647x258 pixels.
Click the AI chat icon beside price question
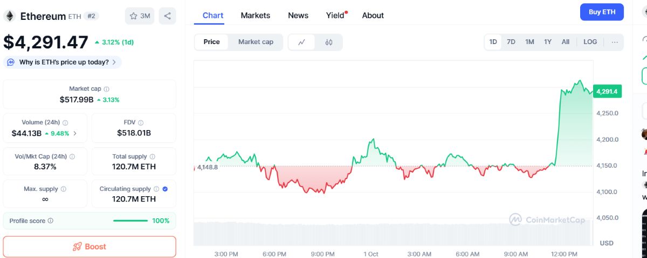[x=11, y=62]
